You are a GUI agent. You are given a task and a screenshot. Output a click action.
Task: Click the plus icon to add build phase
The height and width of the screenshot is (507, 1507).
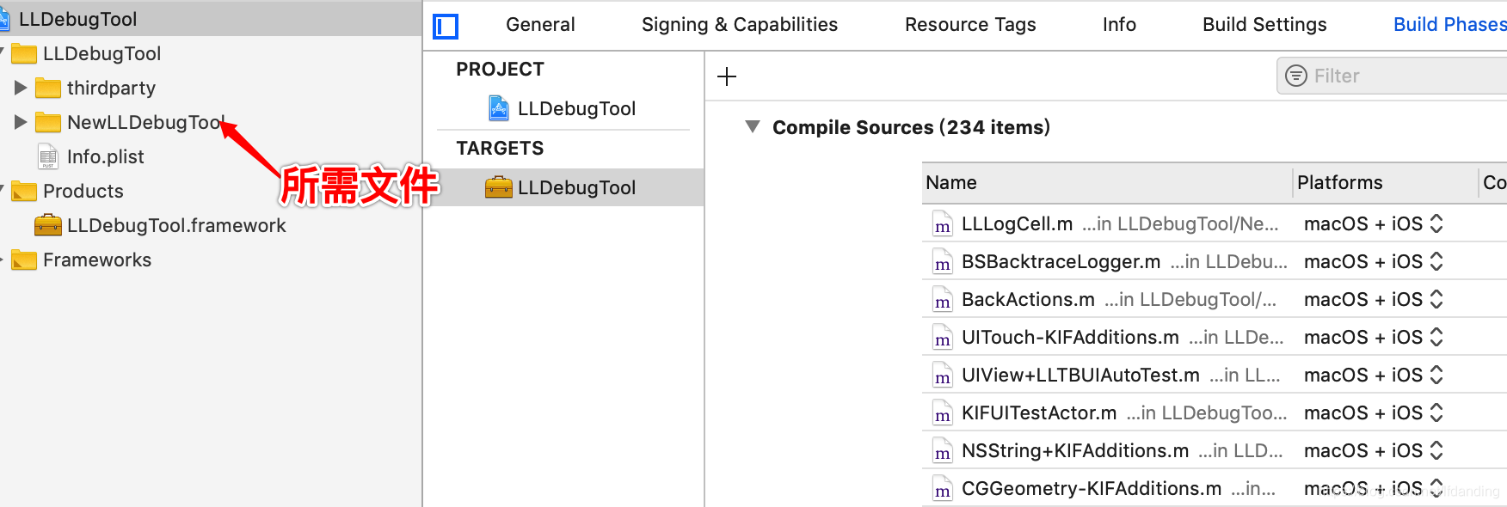pyautogui.click(x=727, y=76)
